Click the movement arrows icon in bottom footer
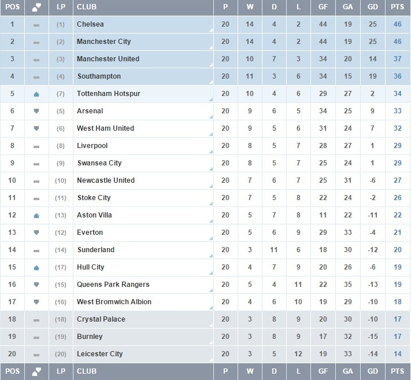Screen dimensions: 411x380 (36, 371)
